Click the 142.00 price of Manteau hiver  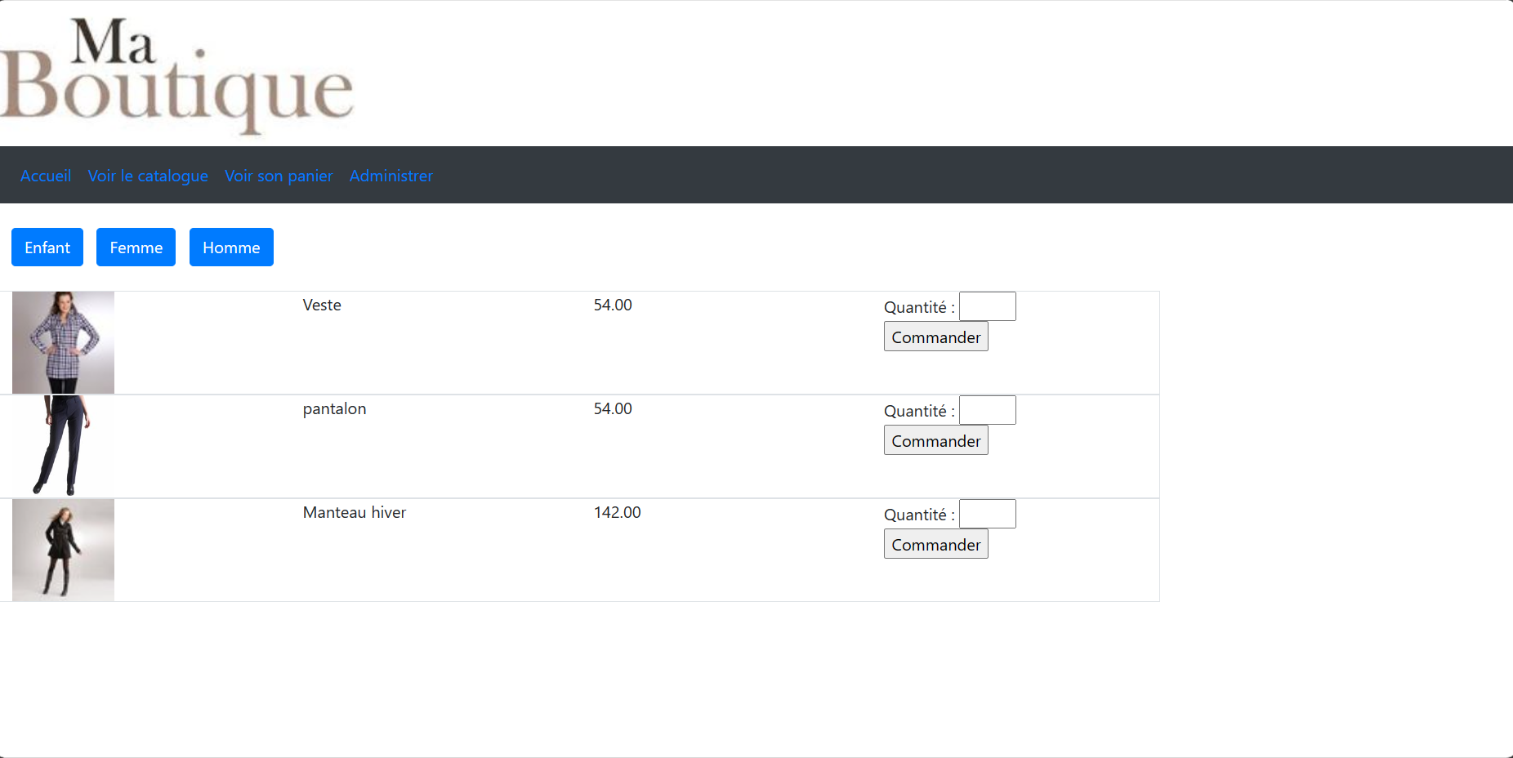pyautogui.click(x=617, y=512)
